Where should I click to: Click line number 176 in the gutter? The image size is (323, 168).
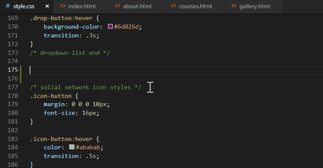pyautogui.click(x=13, y=78)
